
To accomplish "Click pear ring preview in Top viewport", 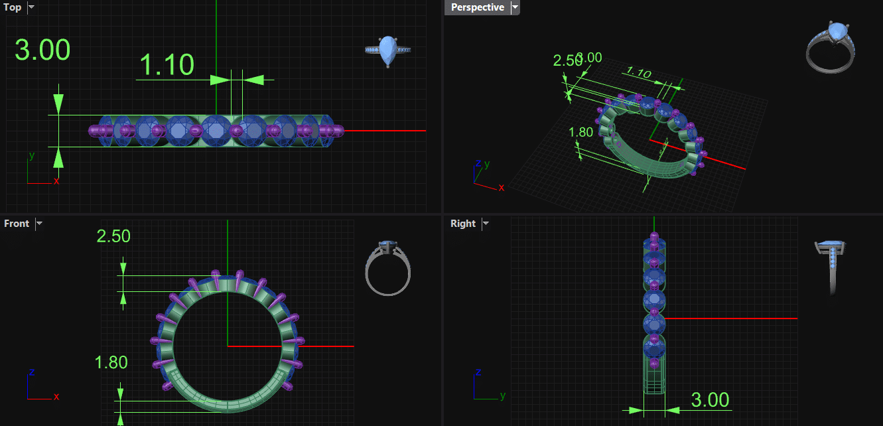I will coord(388,51).
